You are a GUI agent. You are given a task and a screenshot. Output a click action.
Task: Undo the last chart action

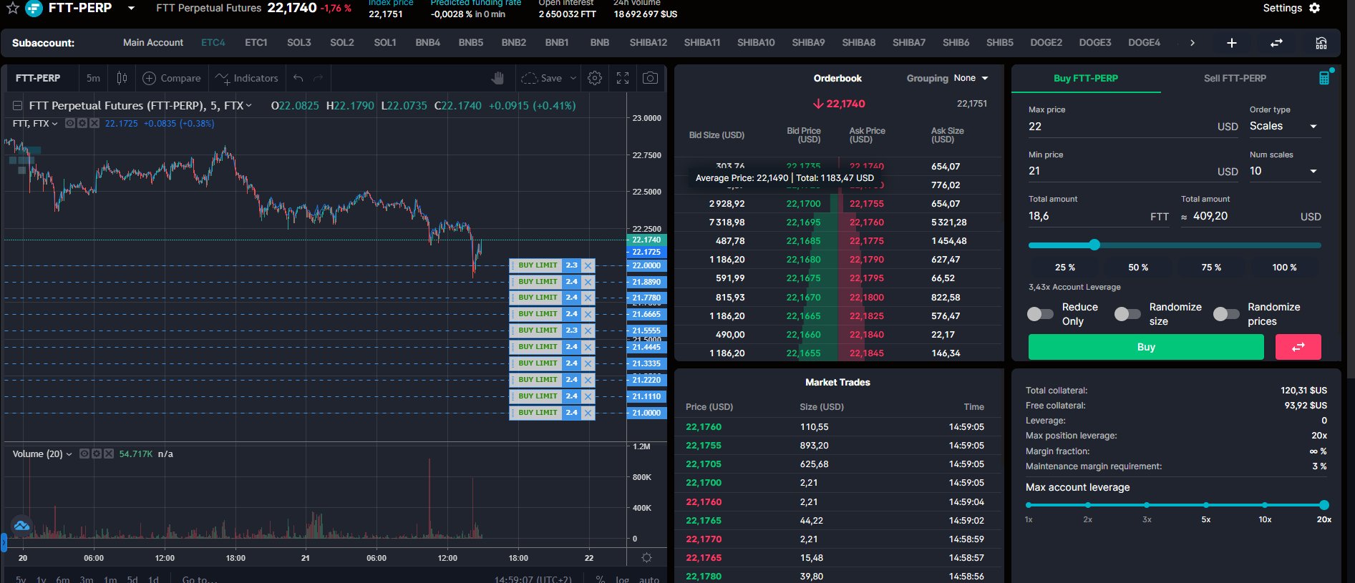pyautogui.click(x=298, y=78)
